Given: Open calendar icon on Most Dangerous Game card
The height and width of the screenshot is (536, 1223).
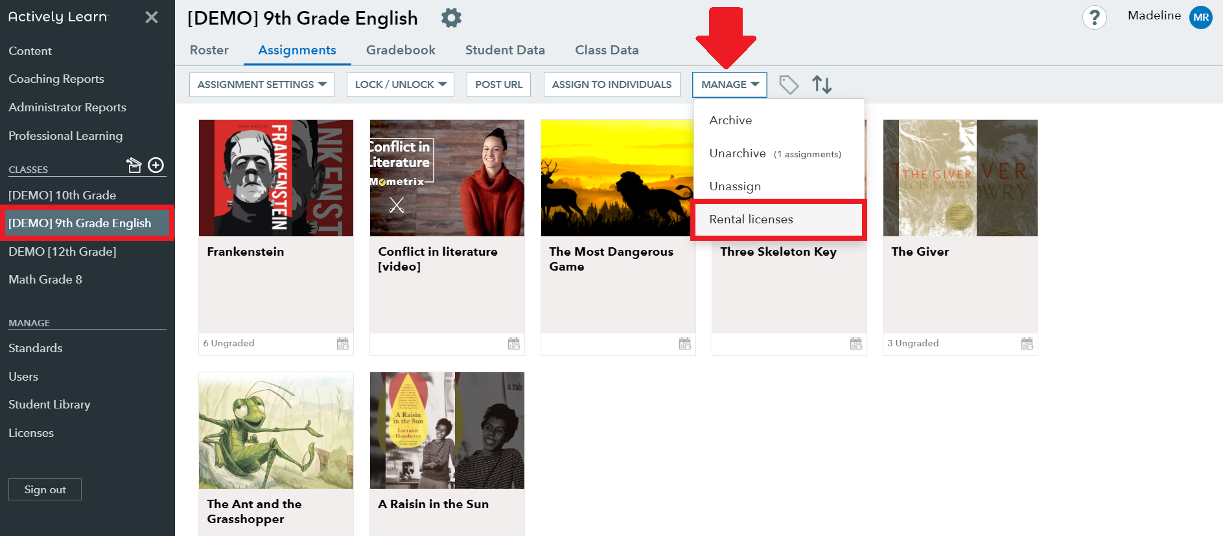Looking at the screenshot, I should (685, 344).
